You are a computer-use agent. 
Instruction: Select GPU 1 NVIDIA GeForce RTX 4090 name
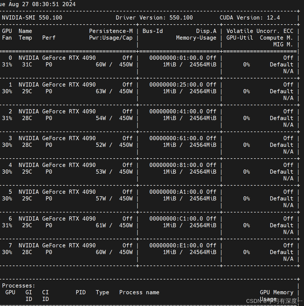(57, 85)
